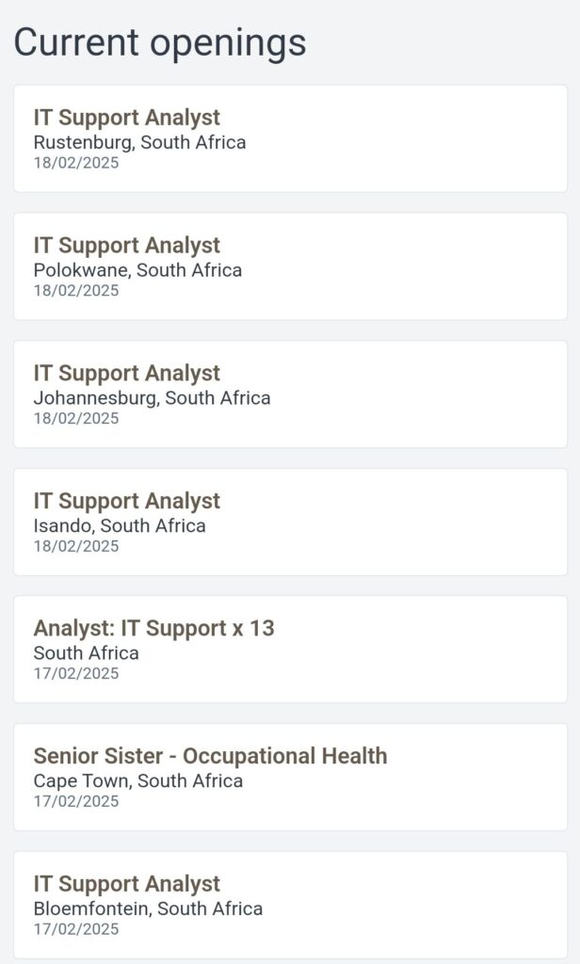Click the Rustenburg, South Africa location text
The width and height of the screenshot is (580, 964).
point(139,143)
